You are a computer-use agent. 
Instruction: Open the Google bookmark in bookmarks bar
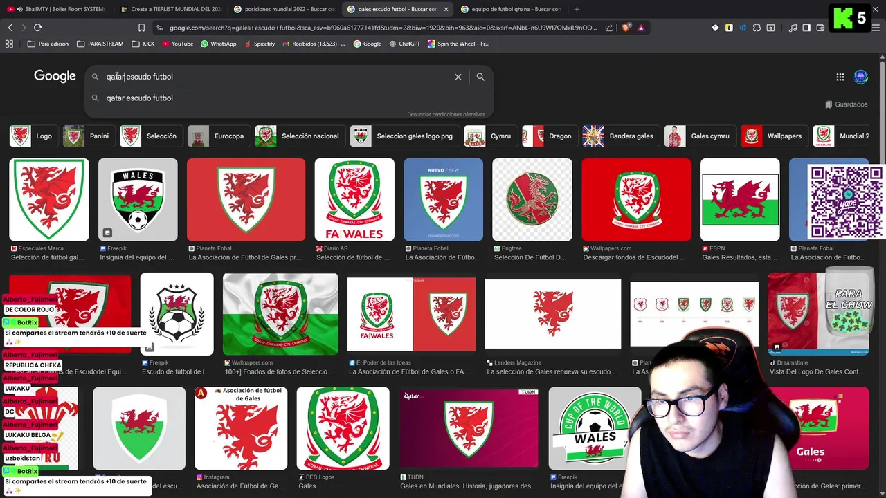click(x=367, y=44)
